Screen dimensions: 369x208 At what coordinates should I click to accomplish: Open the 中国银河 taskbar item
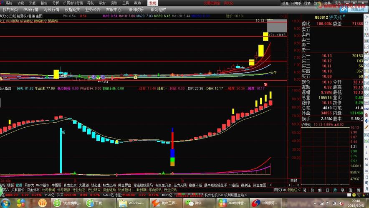point(265,203)
